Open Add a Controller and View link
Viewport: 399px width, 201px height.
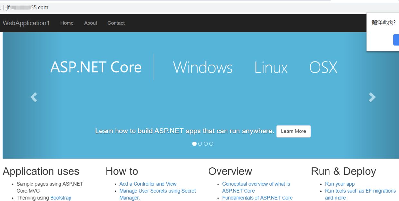pos(148,184)
